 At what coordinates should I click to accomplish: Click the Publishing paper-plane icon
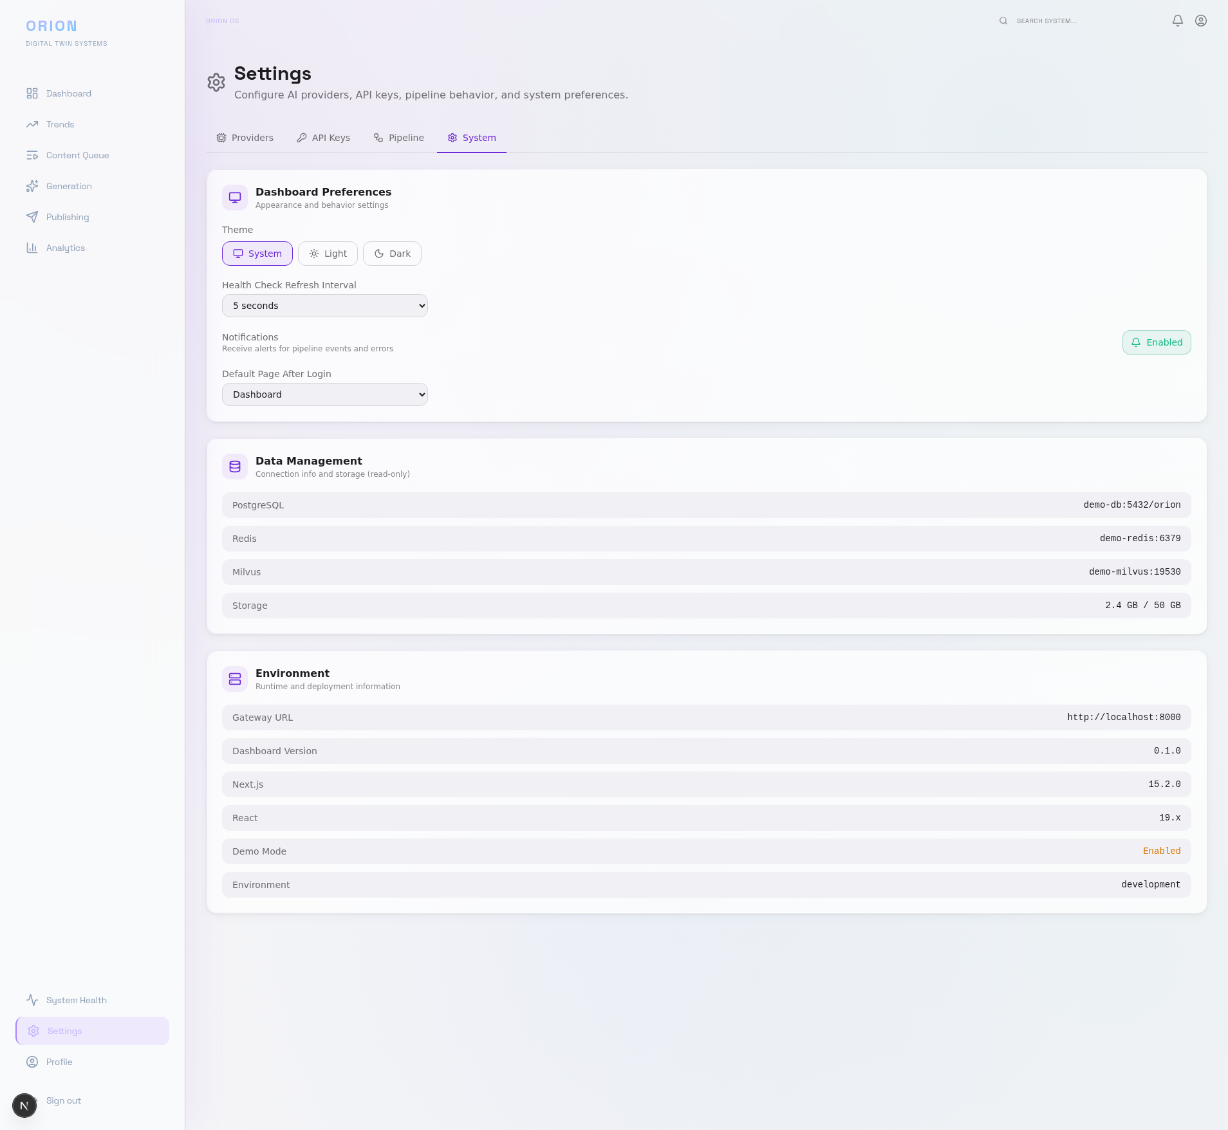tap(32, 217)
